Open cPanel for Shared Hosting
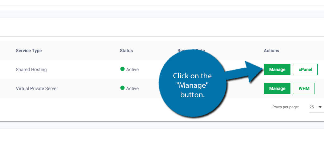324x144 pixels. pos(305,69)
